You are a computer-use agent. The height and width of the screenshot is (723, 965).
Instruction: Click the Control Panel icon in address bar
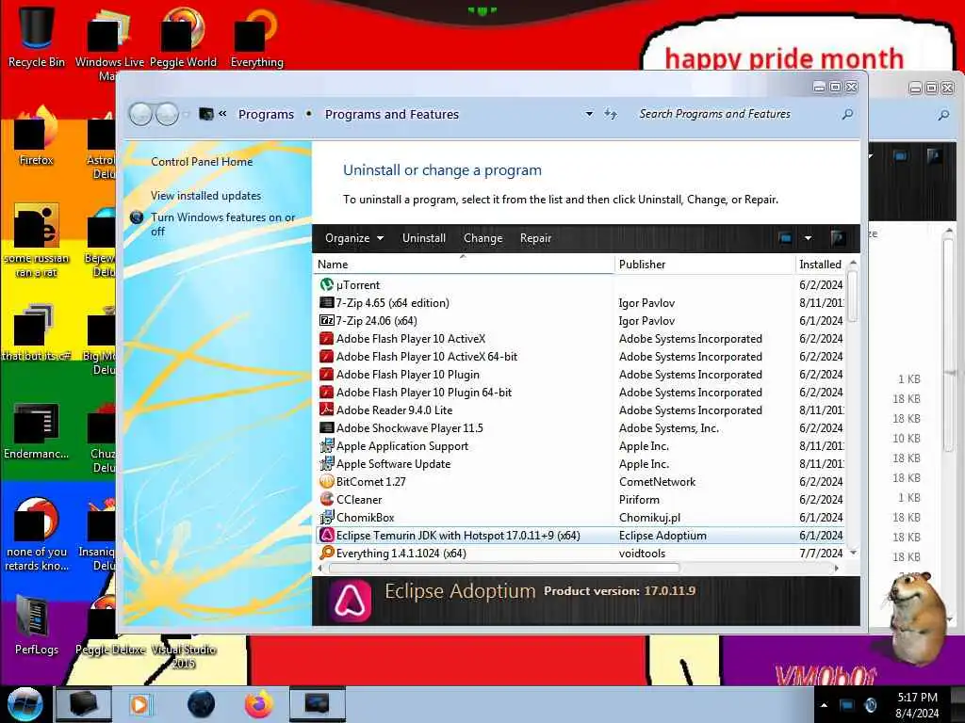206,114
